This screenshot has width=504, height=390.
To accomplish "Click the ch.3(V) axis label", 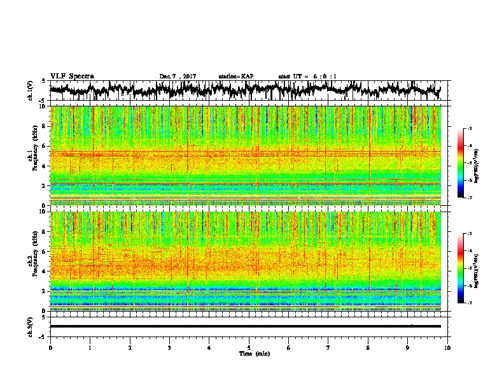I will pos(31,327).
